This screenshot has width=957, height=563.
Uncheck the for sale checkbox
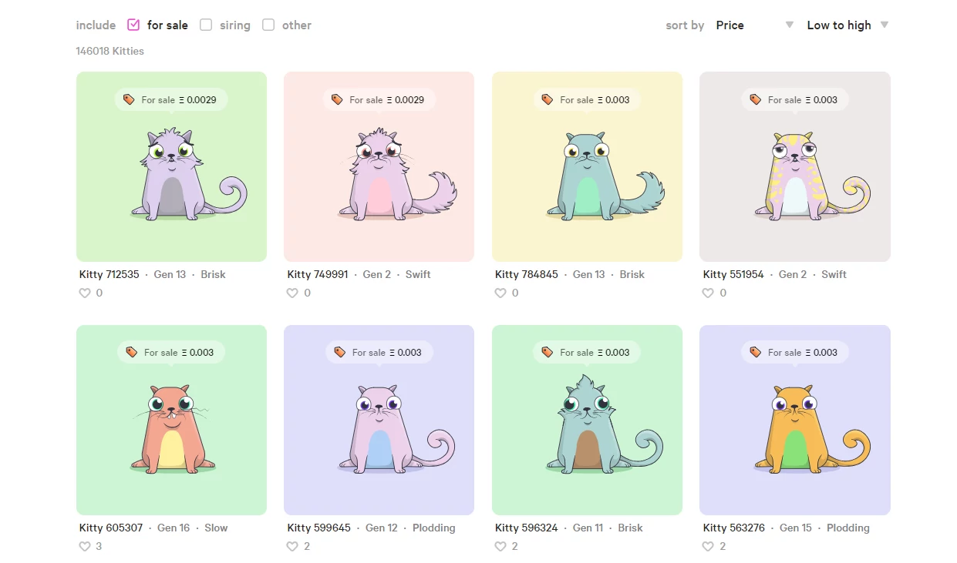pos(133,25)
